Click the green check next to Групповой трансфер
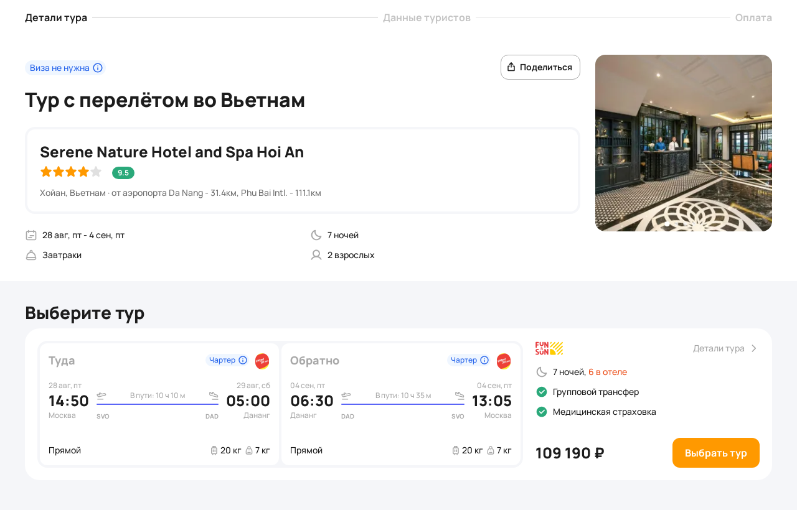The image size is (797, 510). coord(542,392)
